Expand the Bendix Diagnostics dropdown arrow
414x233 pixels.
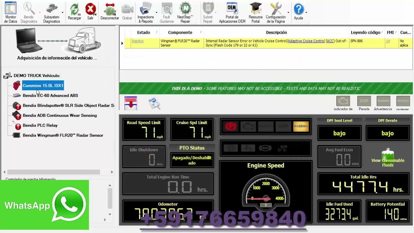point(40,13)
